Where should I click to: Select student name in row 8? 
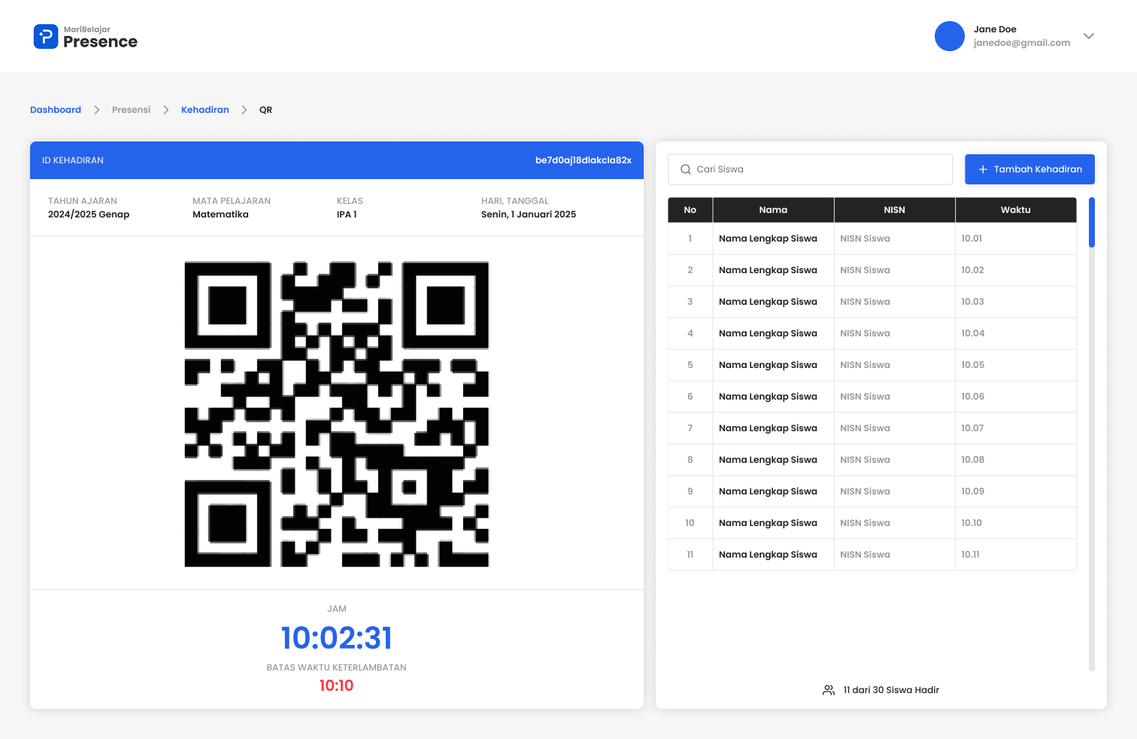pyautogui.click(x=768, y=460)
